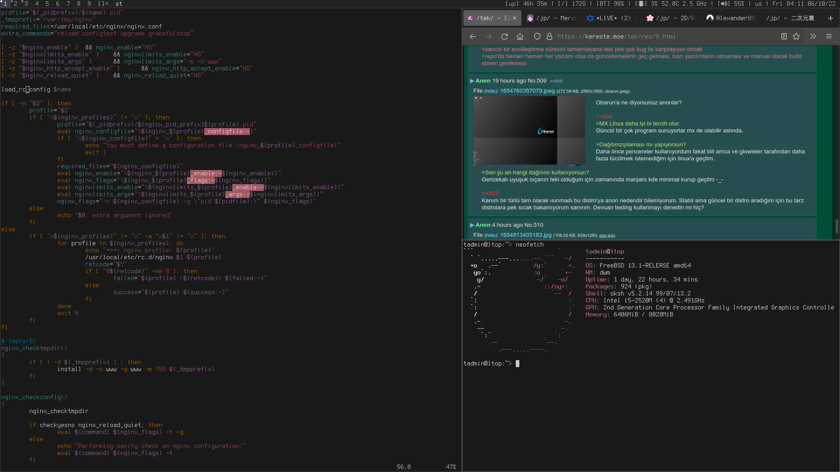Screen dimensions: 840x472
Task: Expand post menu arrow for No.509
Action: 472,81
